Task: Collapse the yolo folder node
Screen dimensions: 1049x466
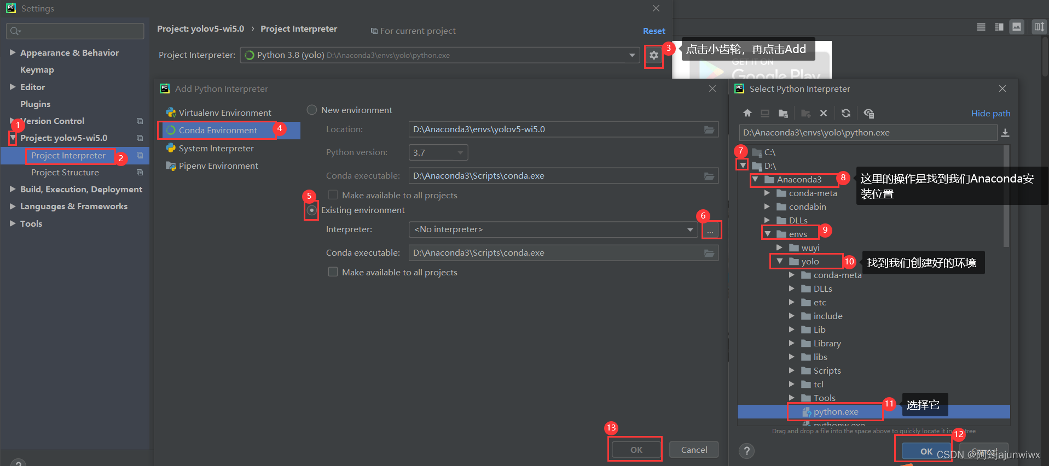Action: (779, 261)
